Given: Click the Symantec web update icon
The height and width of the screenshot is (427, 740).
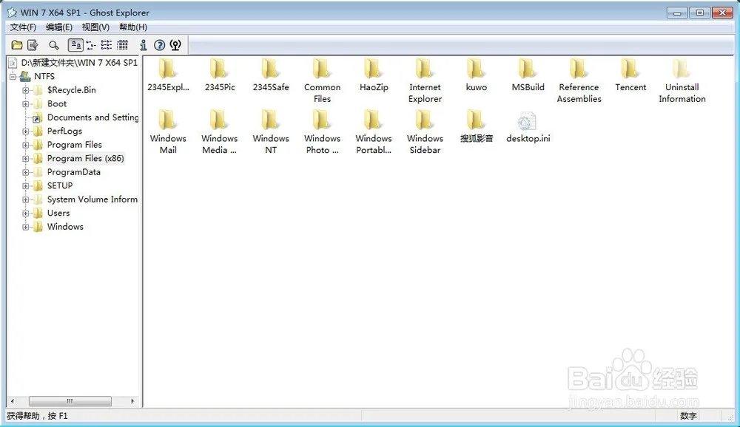Looking at the screenshot, I should (175, 45).
